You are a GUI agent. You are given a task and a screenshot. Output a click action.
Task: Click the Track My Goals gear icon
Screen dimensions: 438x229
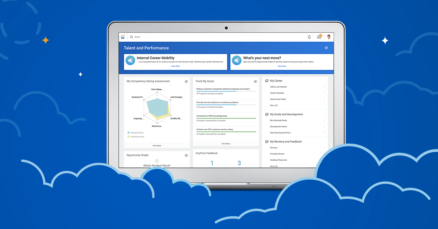click(x=255, y=81)
